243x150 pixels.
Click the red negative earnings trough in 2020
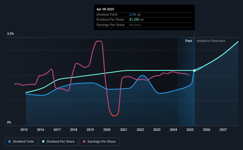(x=114, y=116)
